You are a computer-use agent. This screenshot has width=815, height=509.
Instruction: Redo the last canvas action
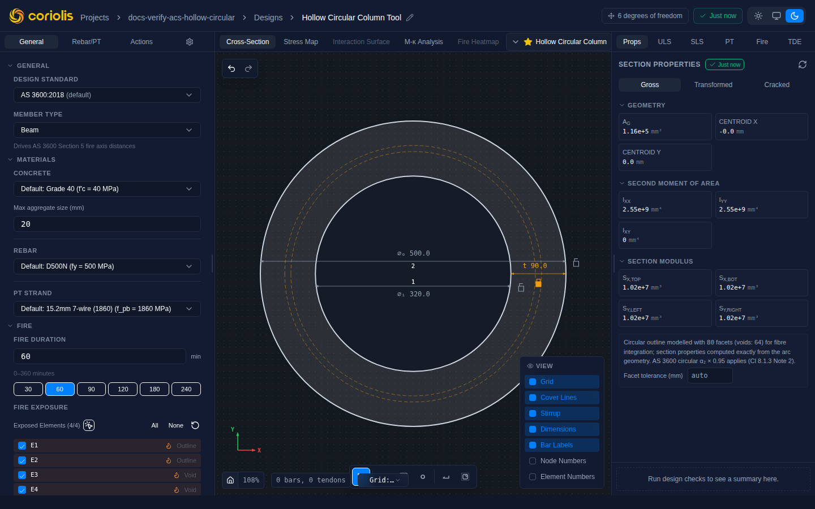pyautogui.click(x=248, y=68)
